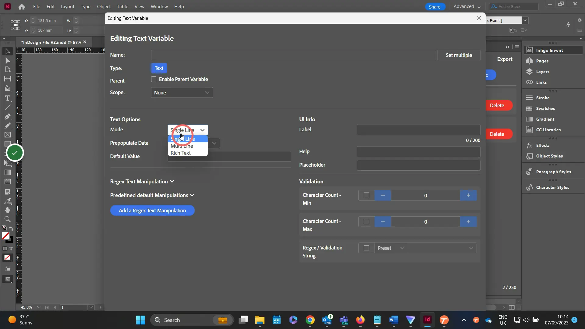585x329 pixels.
Task: Select the Selection tool in toolbar
Action: 8,51
